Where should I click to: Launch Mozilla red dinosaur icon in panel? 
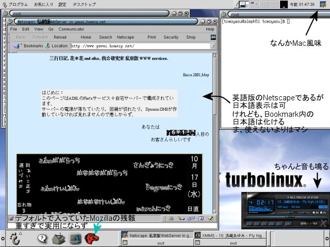coord(91,239)
